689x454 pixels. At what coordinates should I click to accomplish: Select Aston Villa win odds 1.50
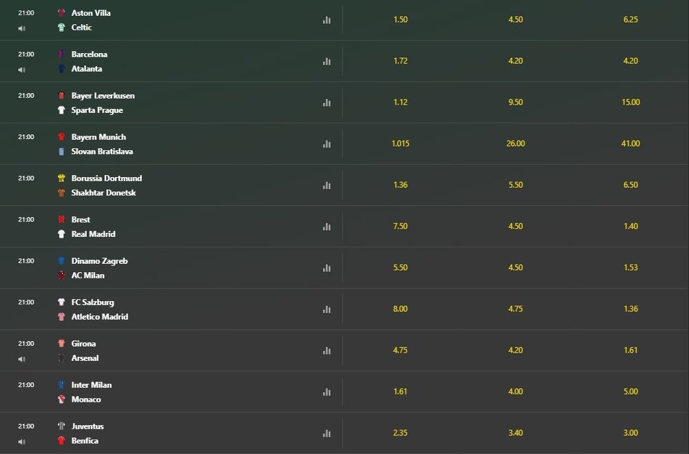pyautogui.click(x=400, y=19)
